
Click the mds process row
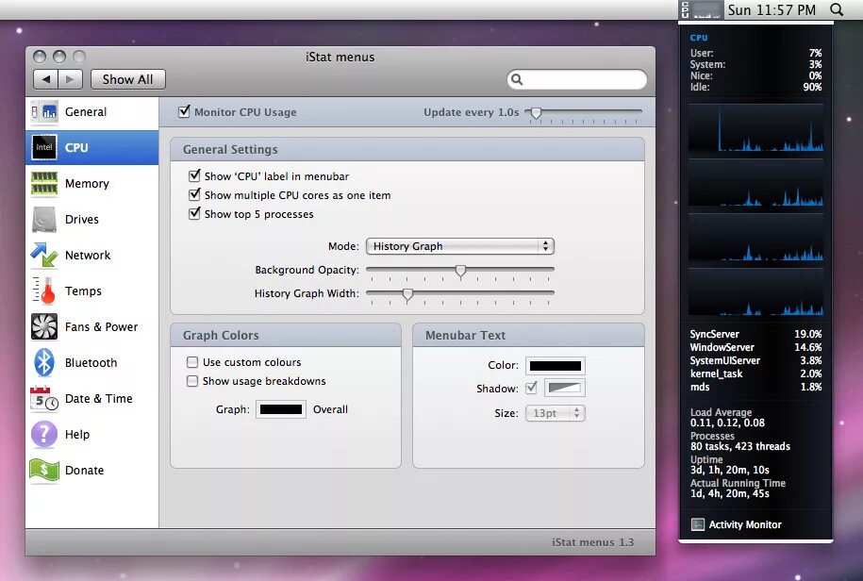click(x=755, y=387)
